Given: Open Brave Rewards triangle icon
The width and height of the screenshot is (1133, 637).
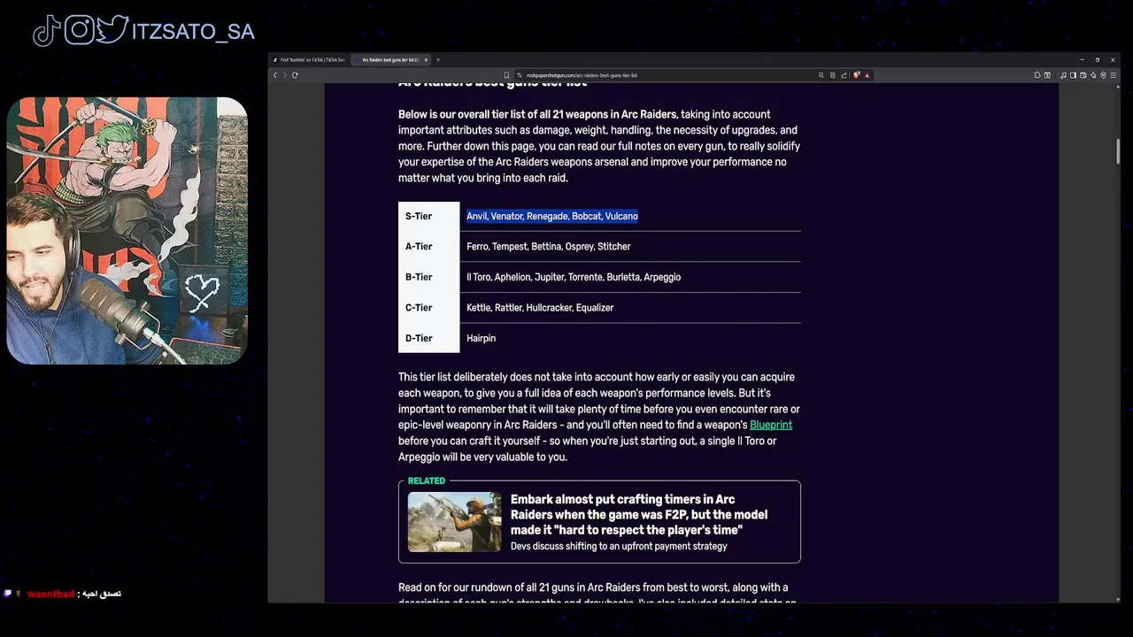Looking at the screenshot, I should 867,75.
